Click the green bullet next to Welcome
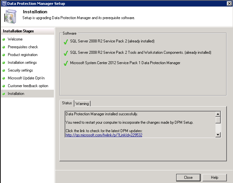This screenshot has width=233, height=183. pos(4,40)
